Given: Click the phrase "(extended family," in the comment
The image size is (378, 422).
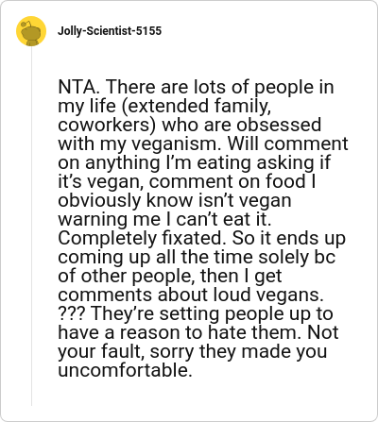Looking at the screenshot, I should (x=196, y=106).
